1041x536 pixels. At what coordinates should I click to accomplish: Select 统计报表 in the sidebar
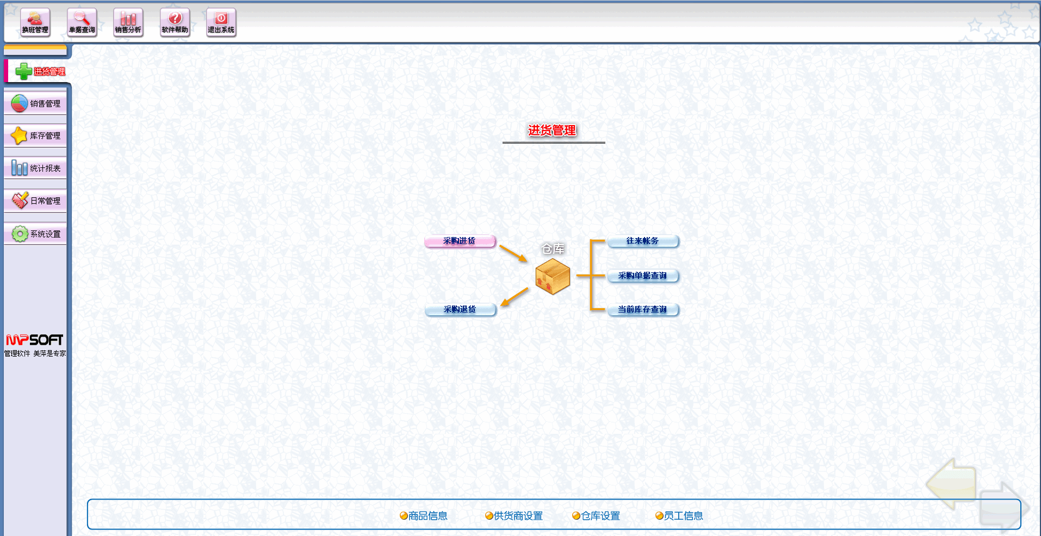point(35,169)
